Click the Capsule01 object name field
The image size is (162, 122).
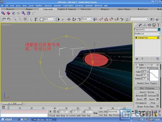(x=146, y=29)
